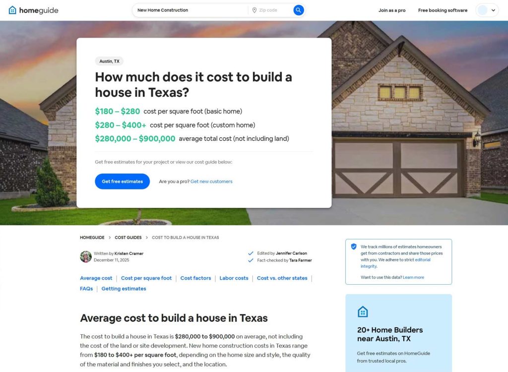The width and height of the screenshot is (508, 372).
Task: Click the blue shield icon in the estimates info box
Action: 354,247
